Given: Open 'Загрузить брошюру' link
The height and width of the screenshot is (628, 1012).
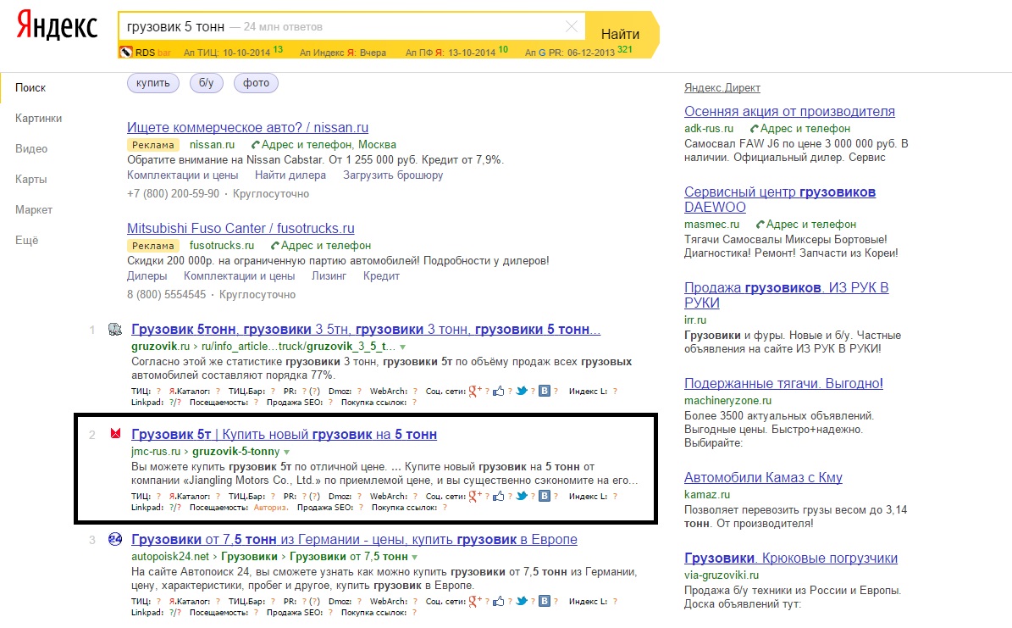Looking at the screenshot, I should tap(393, 175).
